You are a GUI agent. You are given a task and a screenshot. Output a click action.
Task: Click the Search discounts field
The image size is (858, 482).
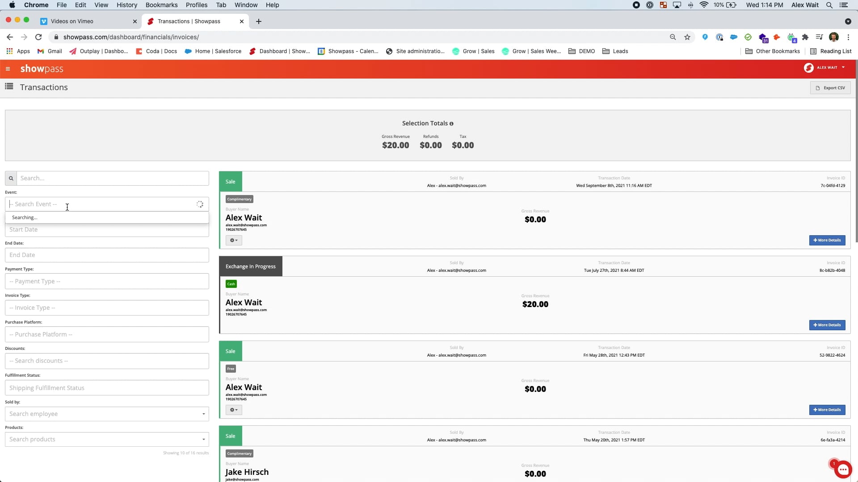tap(107, 361)
